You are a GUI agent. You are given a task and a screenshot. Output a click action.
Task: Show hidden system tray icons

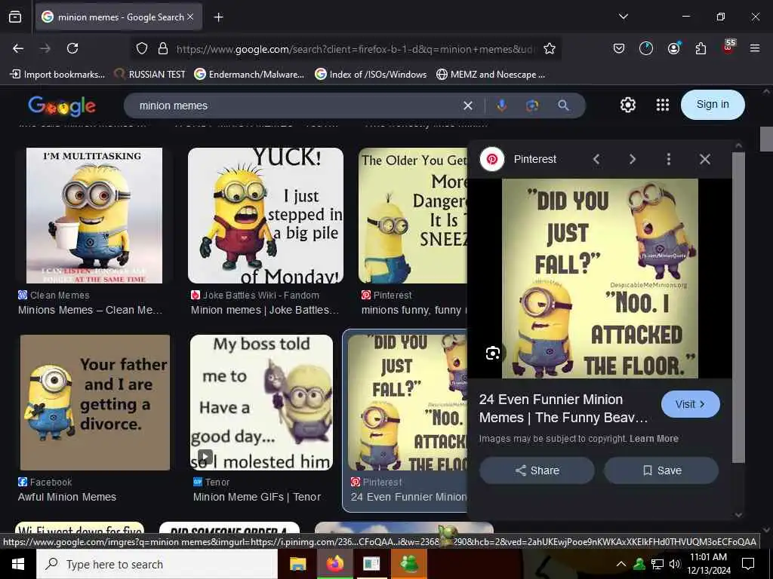621,564
